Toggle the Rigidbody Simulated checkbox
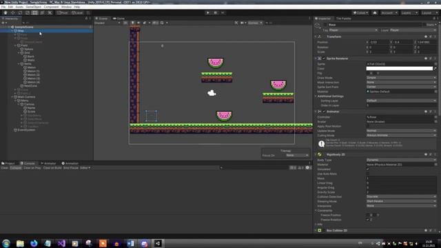The image size is (441, 248). click(x=367, y=169)
